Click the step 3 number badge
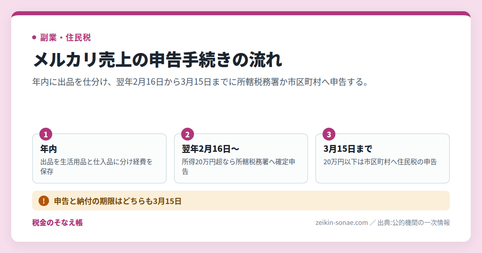Image resolution: width=482 pixels, height=253 pixels. click(x=329, y=134)
